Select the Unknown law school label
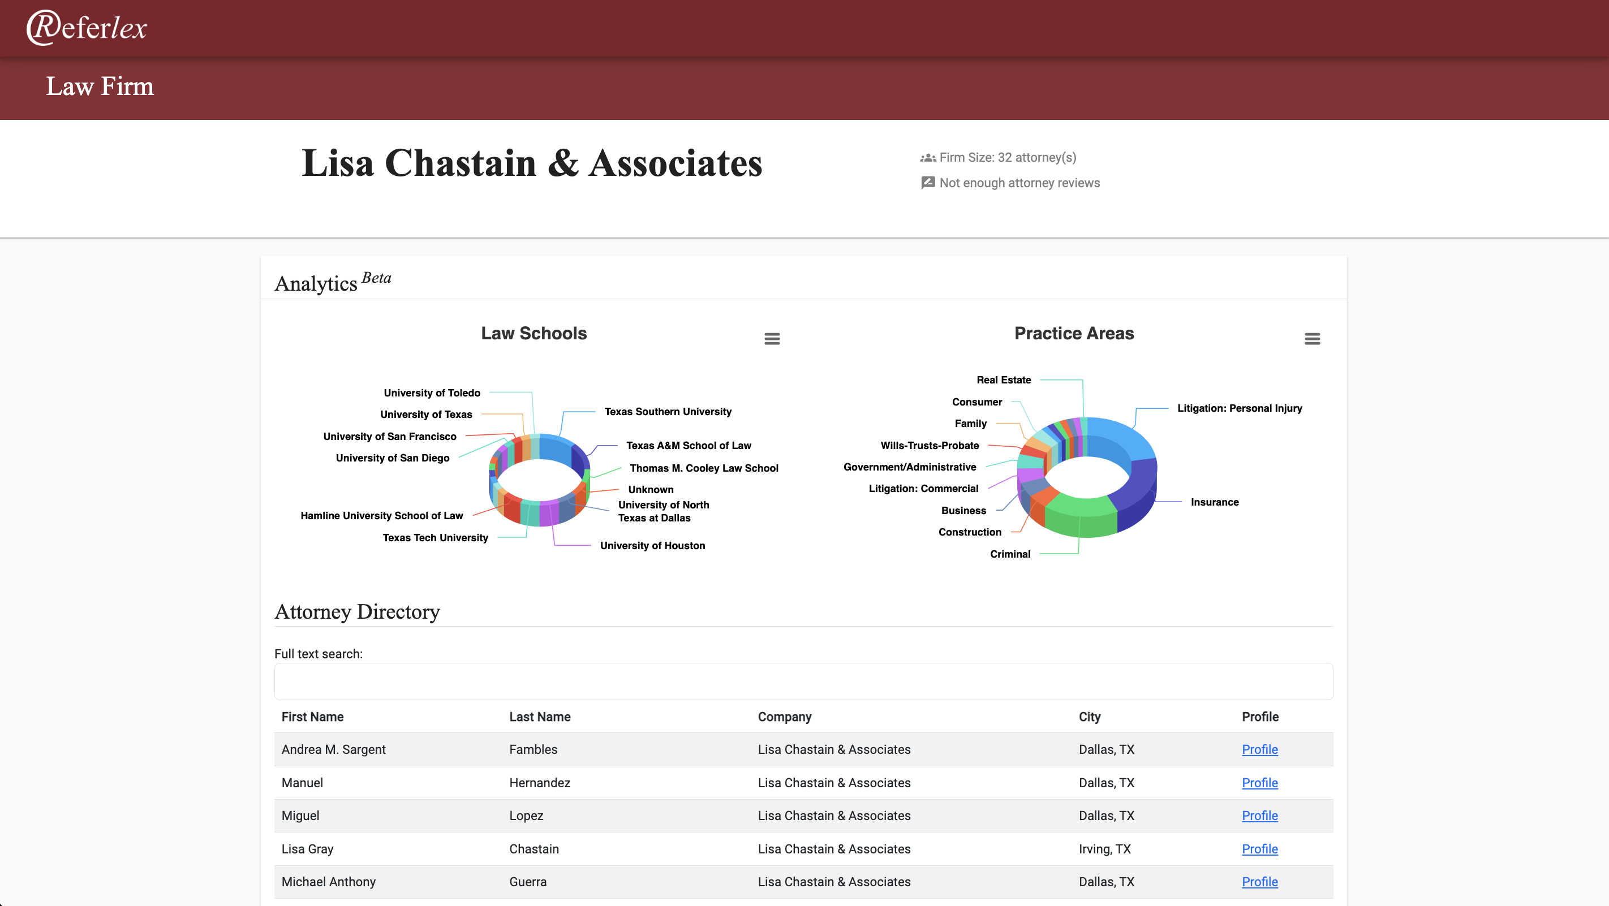Screen dimensions: 1609x906 click(650, 490)
